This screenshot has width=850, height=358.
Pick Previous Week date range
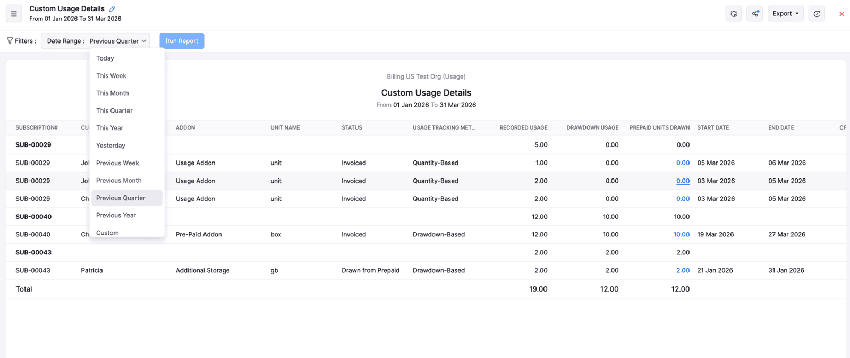coord(117,163)
